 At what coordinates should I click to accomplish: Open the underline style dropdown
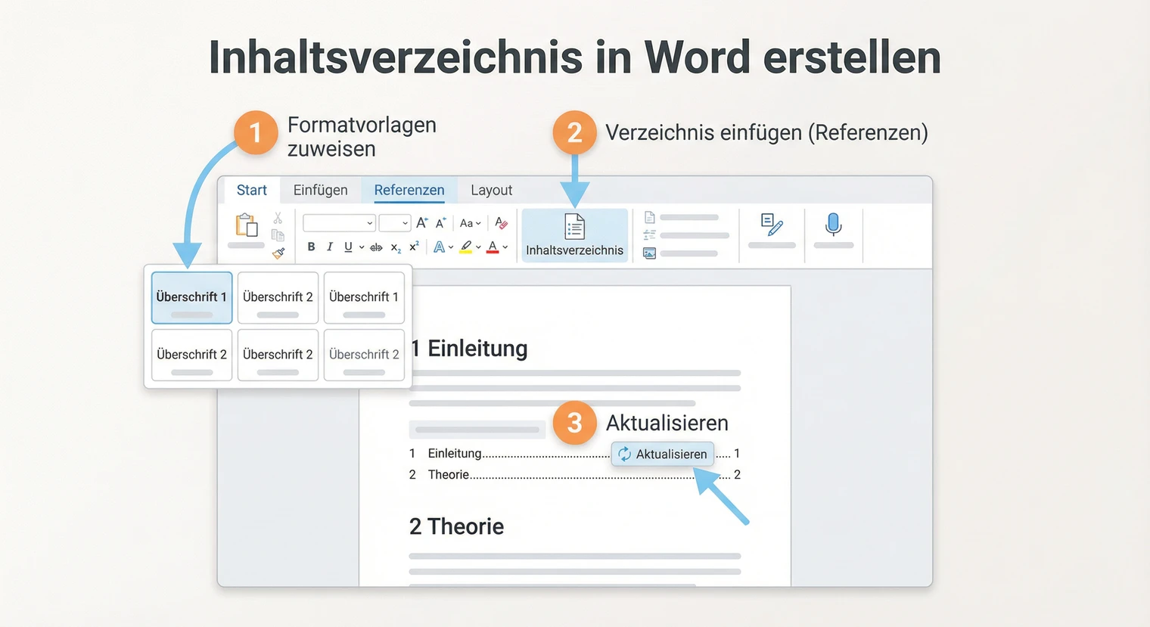(360, 247)
